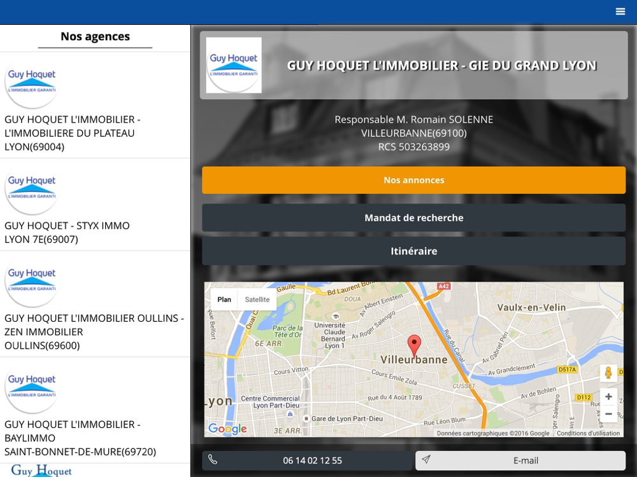Click VILLEURBANNE(69100) address text
637x477 pixels.
point(413,133)
